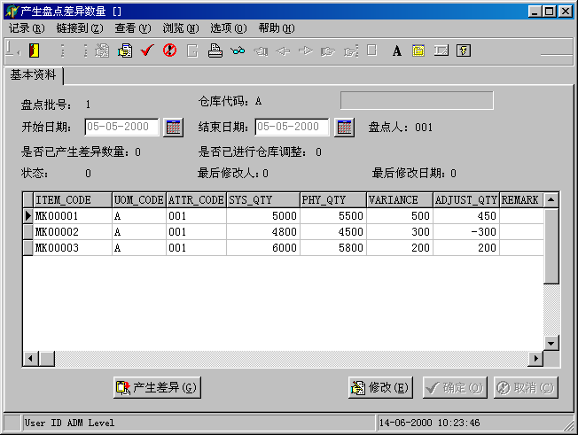
Task: Click the 产生差异 (G) button
Action: tap(157, 387)
